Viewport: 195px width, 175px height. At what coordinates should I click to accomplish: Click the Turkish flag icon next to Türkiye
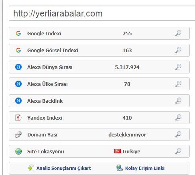pos(118,151)
